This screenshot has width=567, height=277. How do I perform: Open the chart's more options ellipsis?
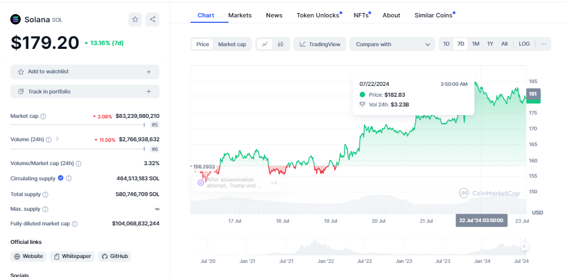pyautogui.click(x=544, y=44)
